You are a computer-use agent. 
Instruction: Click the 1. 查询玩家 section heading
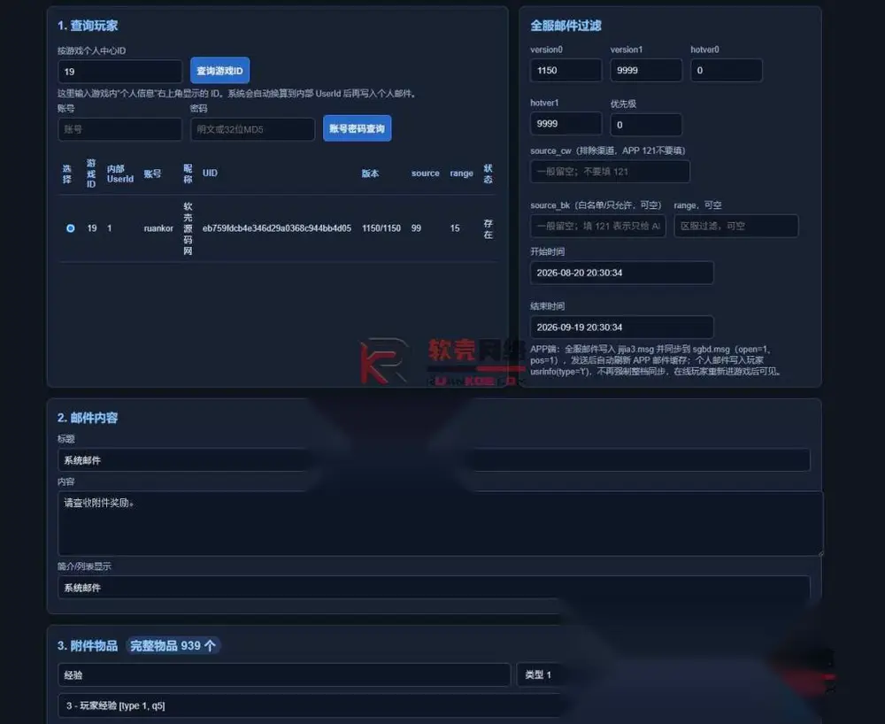[x=88, y=26]
